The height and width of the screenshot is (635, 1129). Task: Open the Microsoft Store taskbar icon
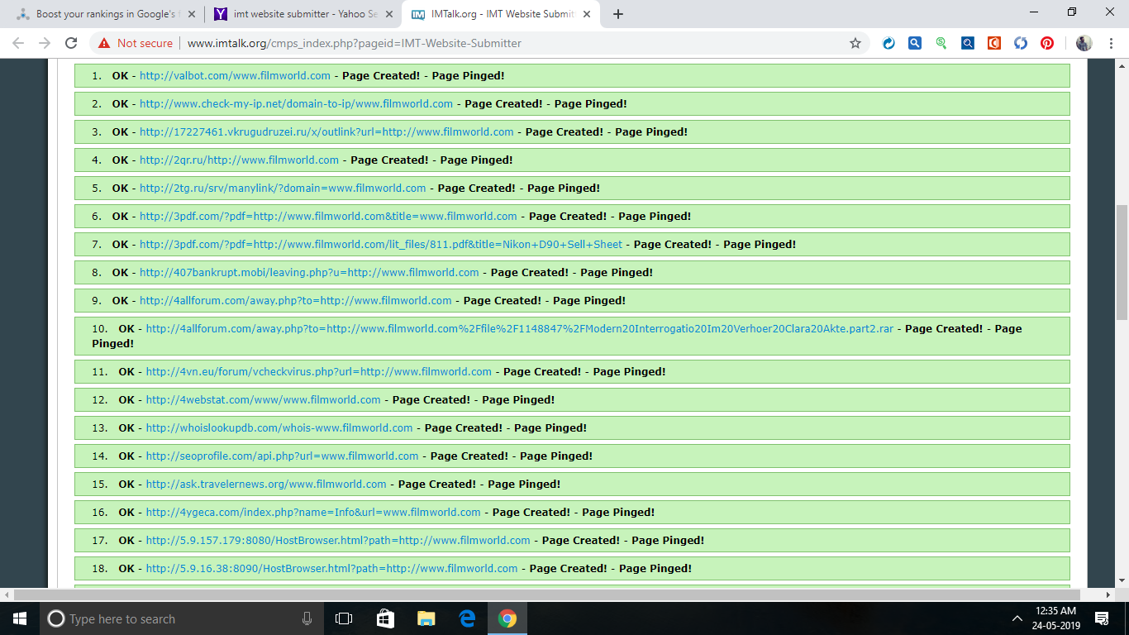tap(385, 618)
